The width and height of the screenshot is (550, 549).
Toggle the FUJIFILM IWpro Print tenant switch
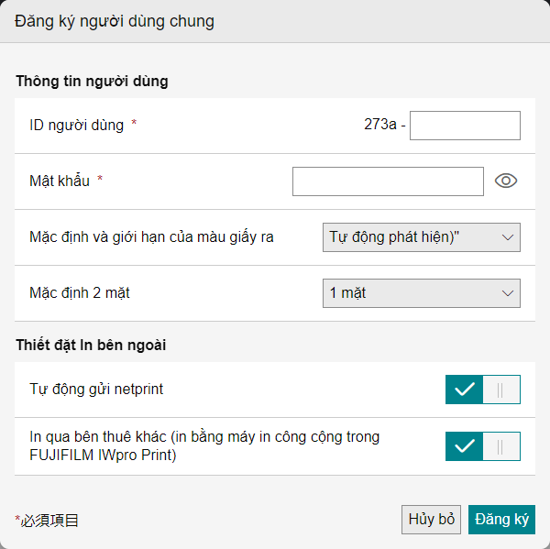pos(483,446)
